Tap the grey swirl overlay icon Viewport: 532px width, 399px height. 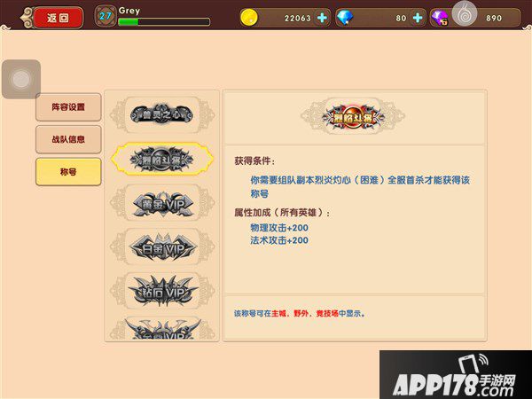(x=465, y=13)
